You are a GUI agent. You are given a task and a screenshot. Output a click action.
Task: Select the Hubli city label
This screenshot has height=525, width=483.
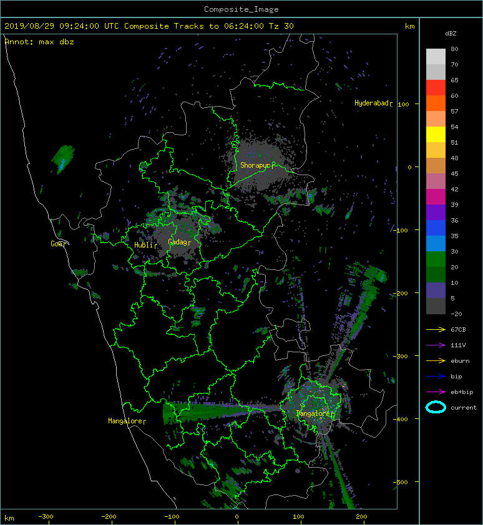[144, 245]
